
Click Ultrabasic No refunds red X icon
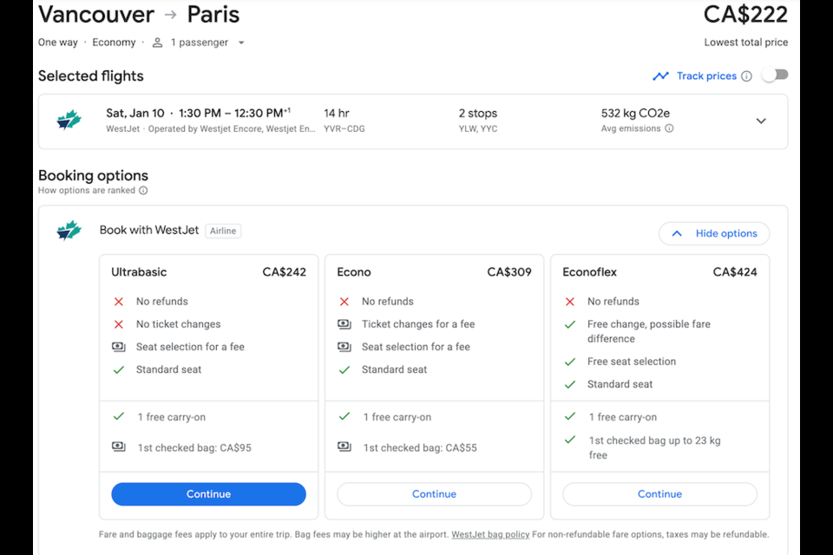(119, 302)
